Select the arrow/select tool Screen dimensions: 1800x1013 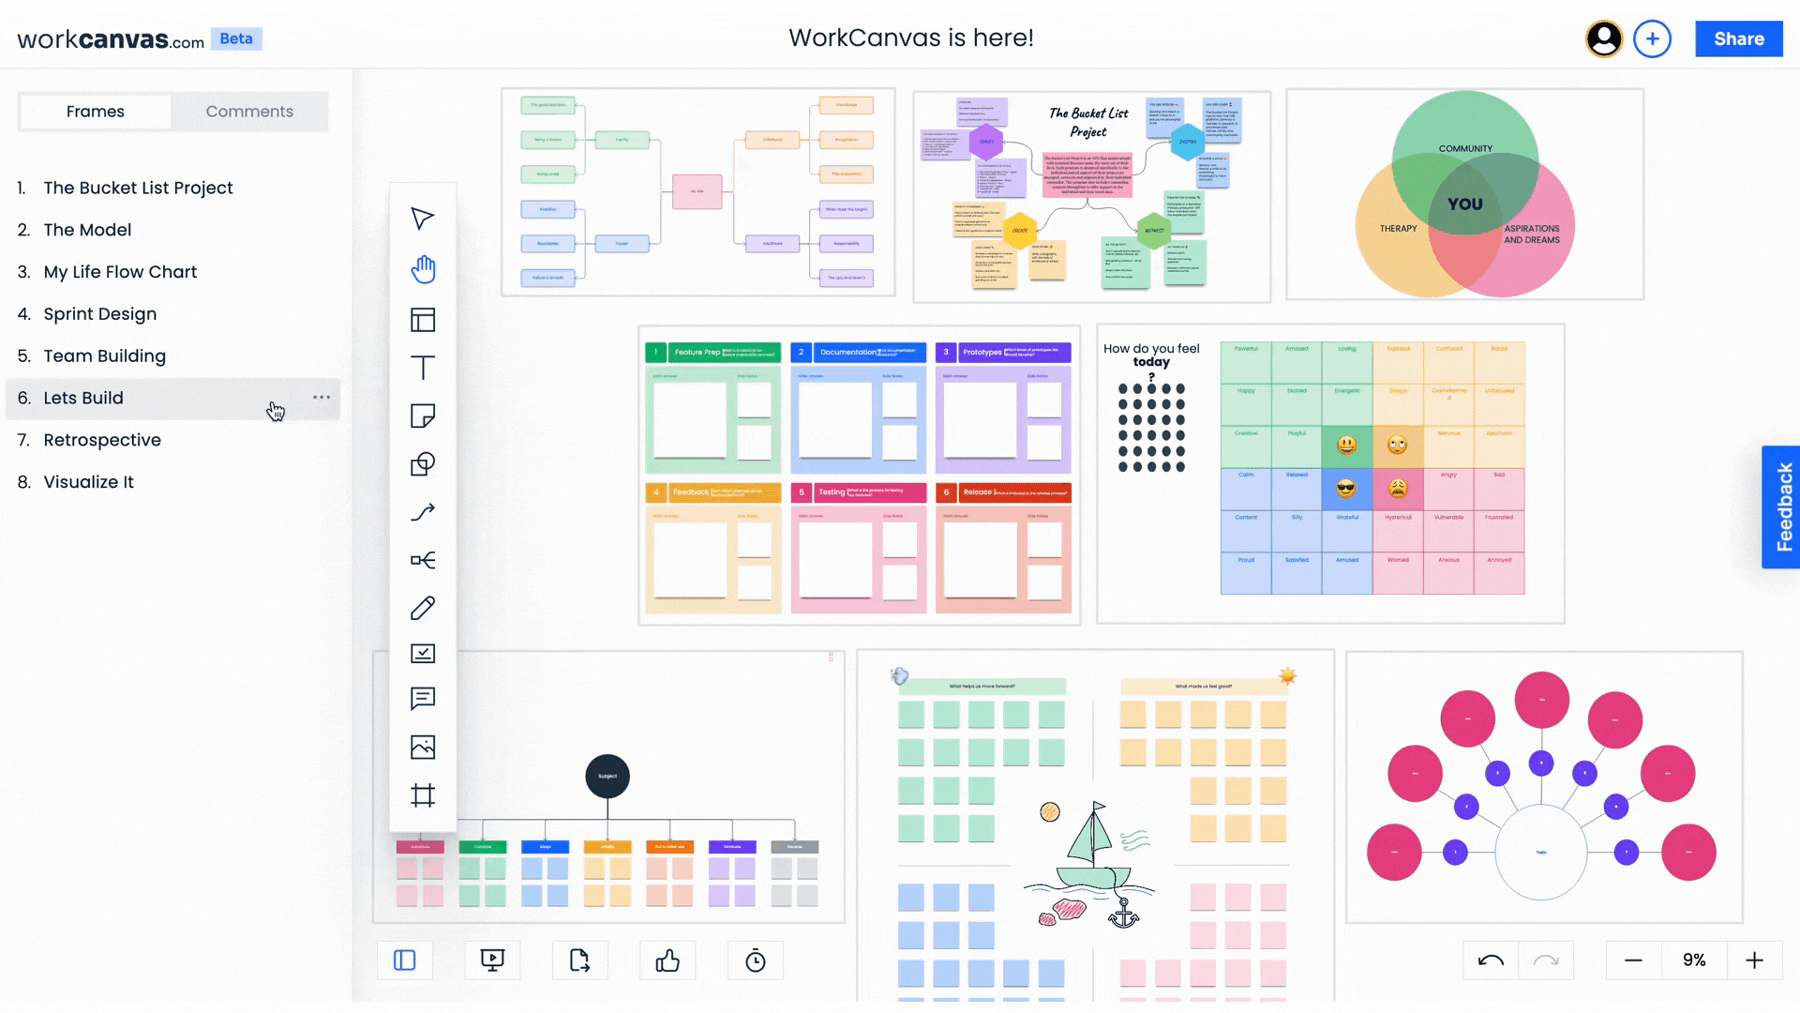[423, 219]
